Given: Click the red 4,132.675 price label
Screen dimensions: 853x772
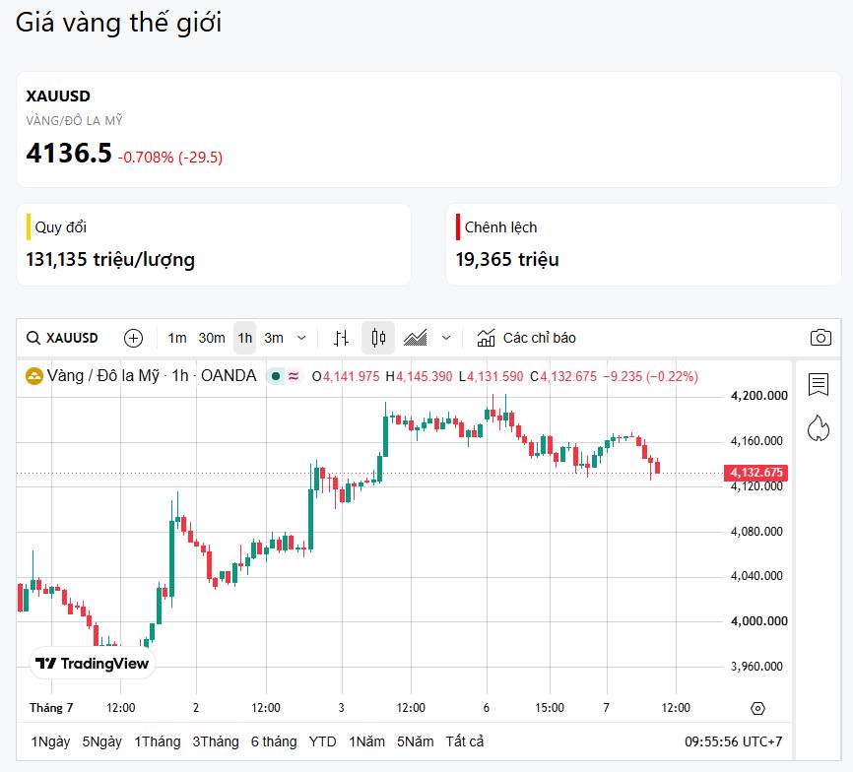Looking at the screenshot, I should (x=755, y=473).
